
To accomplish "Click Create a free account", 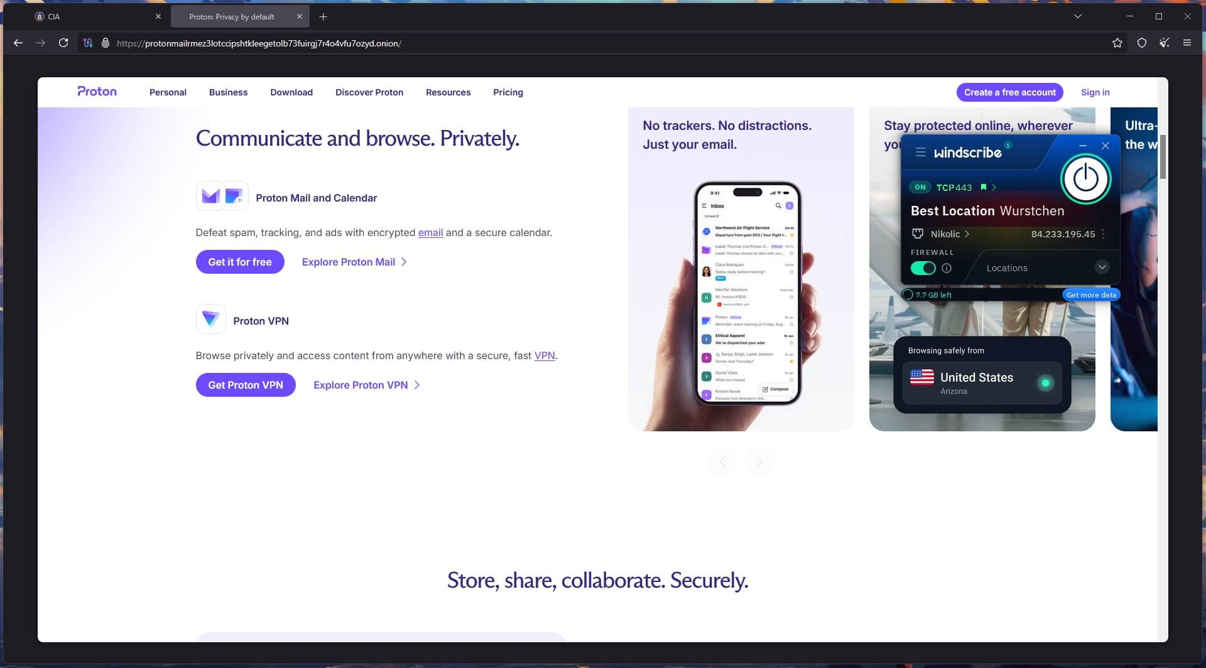I will coord(1009,92).
